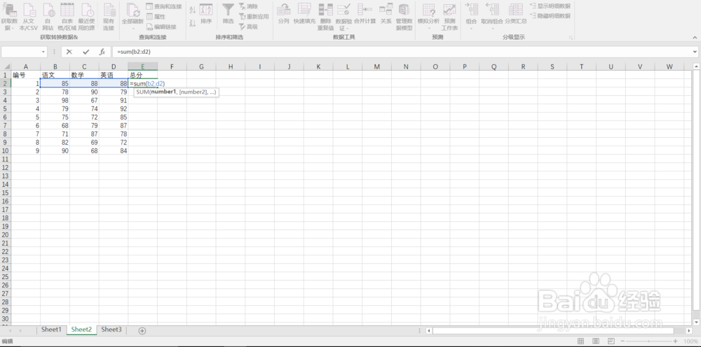The height and width of the screenshot is (347, 701).
Task: Click the 分列 text-to-columns icon
Action: click(x=283, y=13)
